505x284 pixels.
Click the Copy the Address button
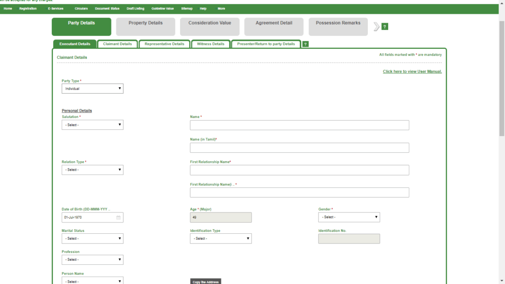[x=206, y=282]
